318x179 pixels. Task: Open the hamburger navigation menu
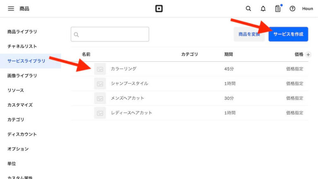[11, 9]
